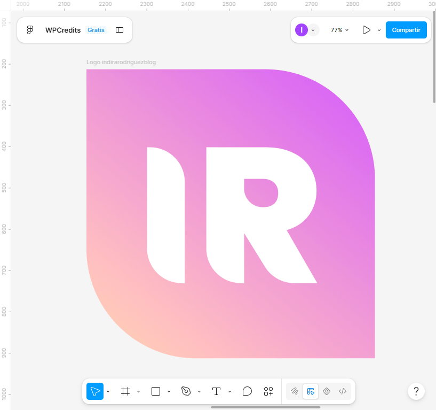Open the Help question mark button

416,391
